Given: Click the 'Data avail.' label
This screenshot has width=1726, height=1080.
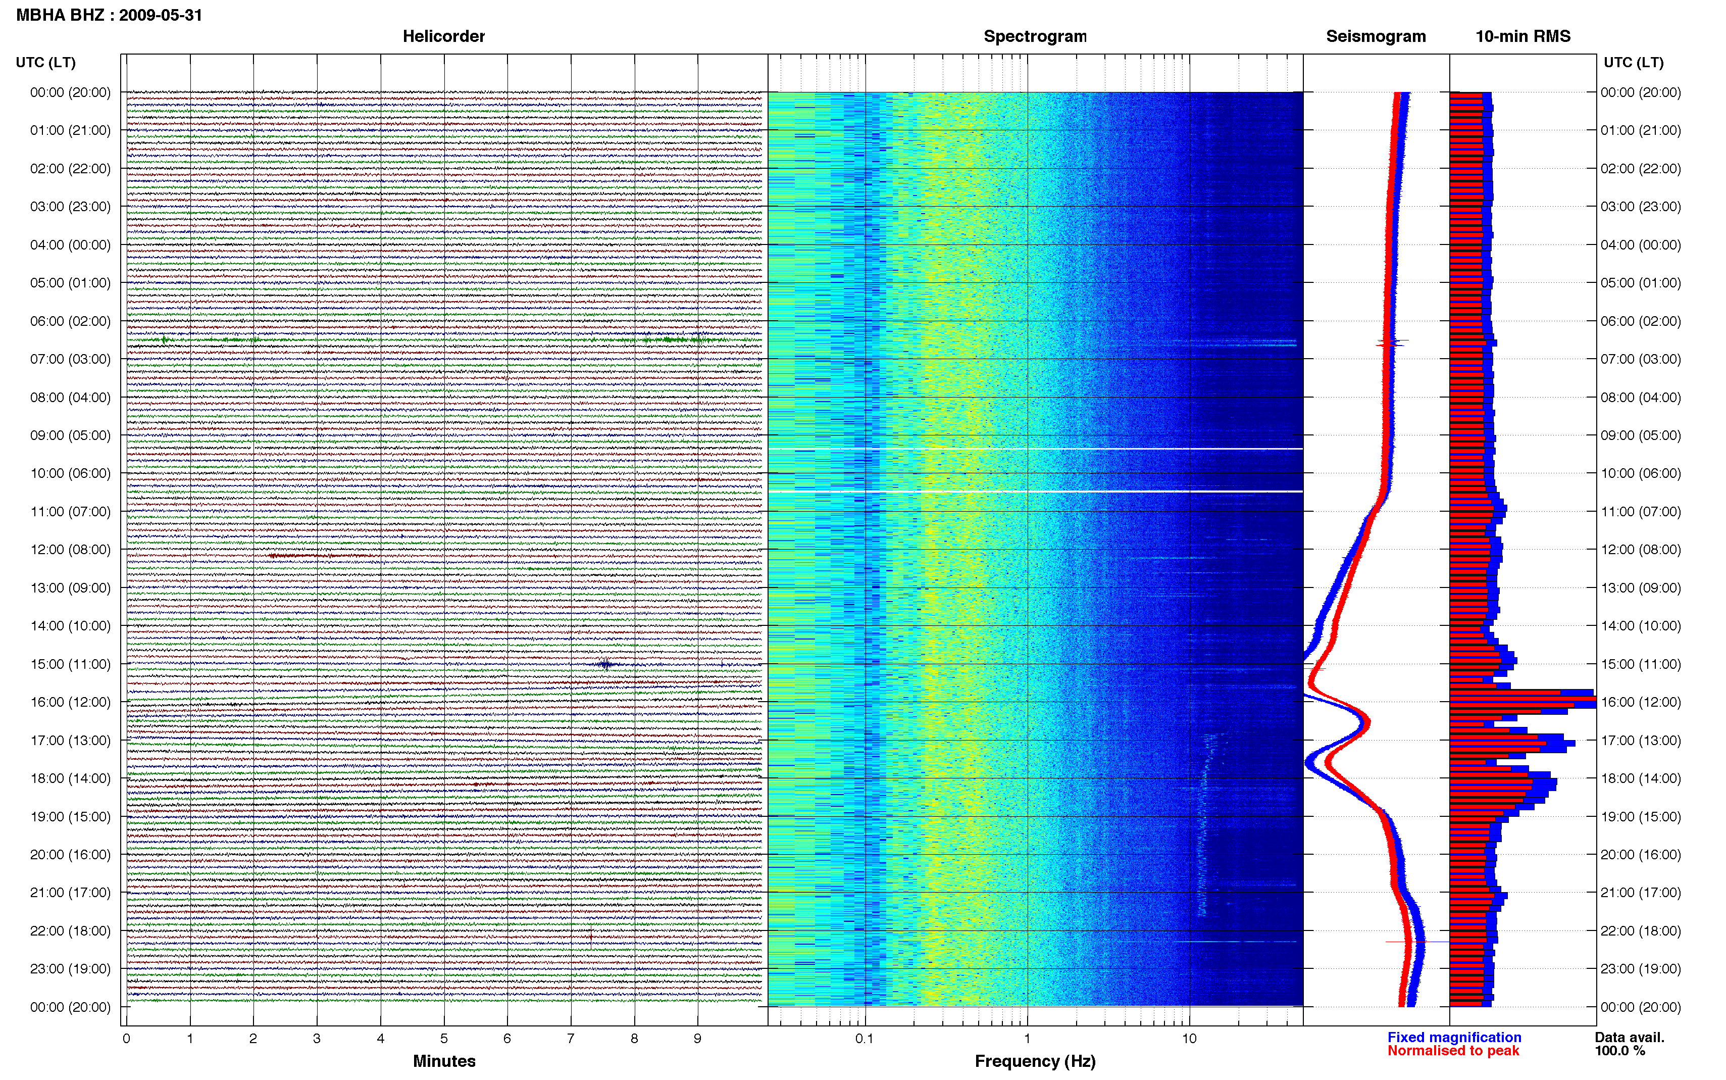Looking at the screenshot, I should pyautogui.click(x=1630, y=1038).
